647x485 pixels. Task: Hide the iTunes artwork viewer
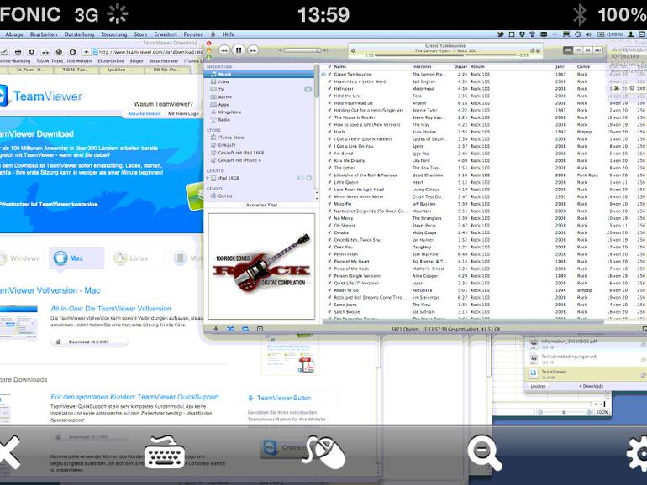click(260, 329)
